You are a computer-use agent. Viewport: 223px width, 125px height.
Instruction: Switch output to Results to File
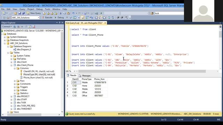104,18
